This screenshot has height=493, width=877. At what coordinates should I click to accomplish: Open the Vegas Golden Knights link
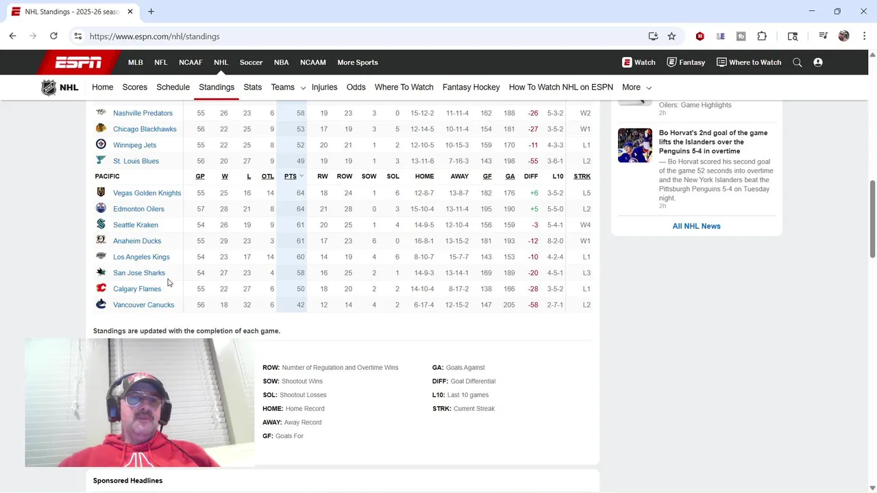coord(147,193)
